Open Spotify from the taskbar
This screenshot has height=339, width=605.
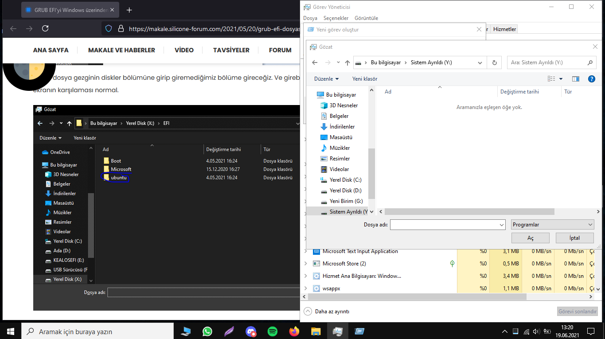tap(272, 331)
